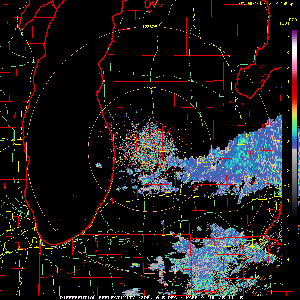This screenshot has width=300, height=300.
Task: Click the -1 value on the scale
Action: tap(286, 156)
